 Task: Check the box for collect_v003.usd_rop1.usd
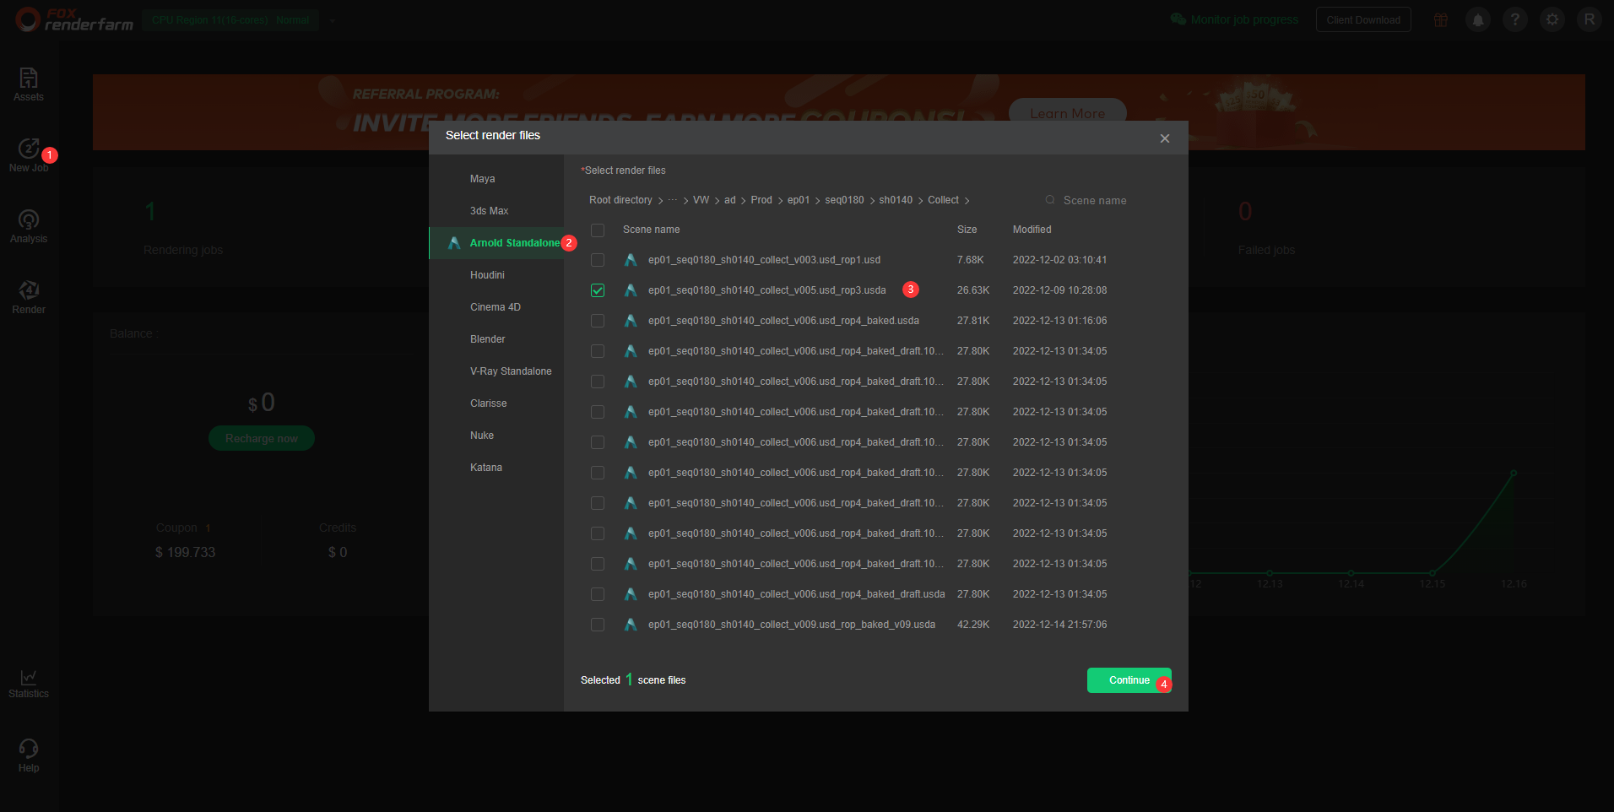click(x=598, y=260)
